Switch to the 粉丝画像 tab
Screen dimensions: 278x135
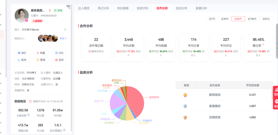[x=123, y=8]
